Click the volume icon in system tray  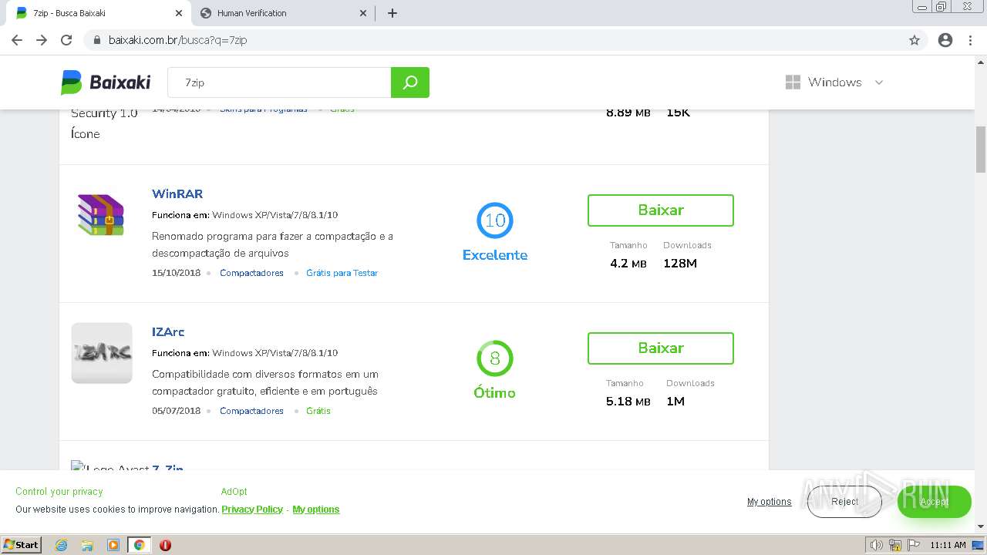pyautogui.click(x=877, y=545)
